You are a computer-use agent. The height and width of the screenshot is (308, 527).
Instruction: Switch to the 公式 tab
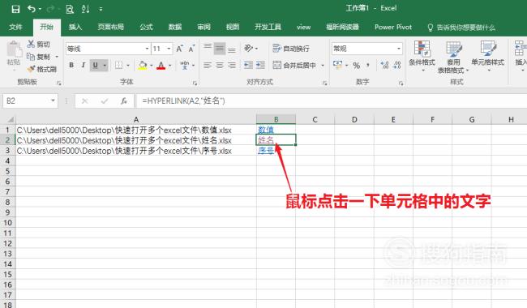(146, 28)
